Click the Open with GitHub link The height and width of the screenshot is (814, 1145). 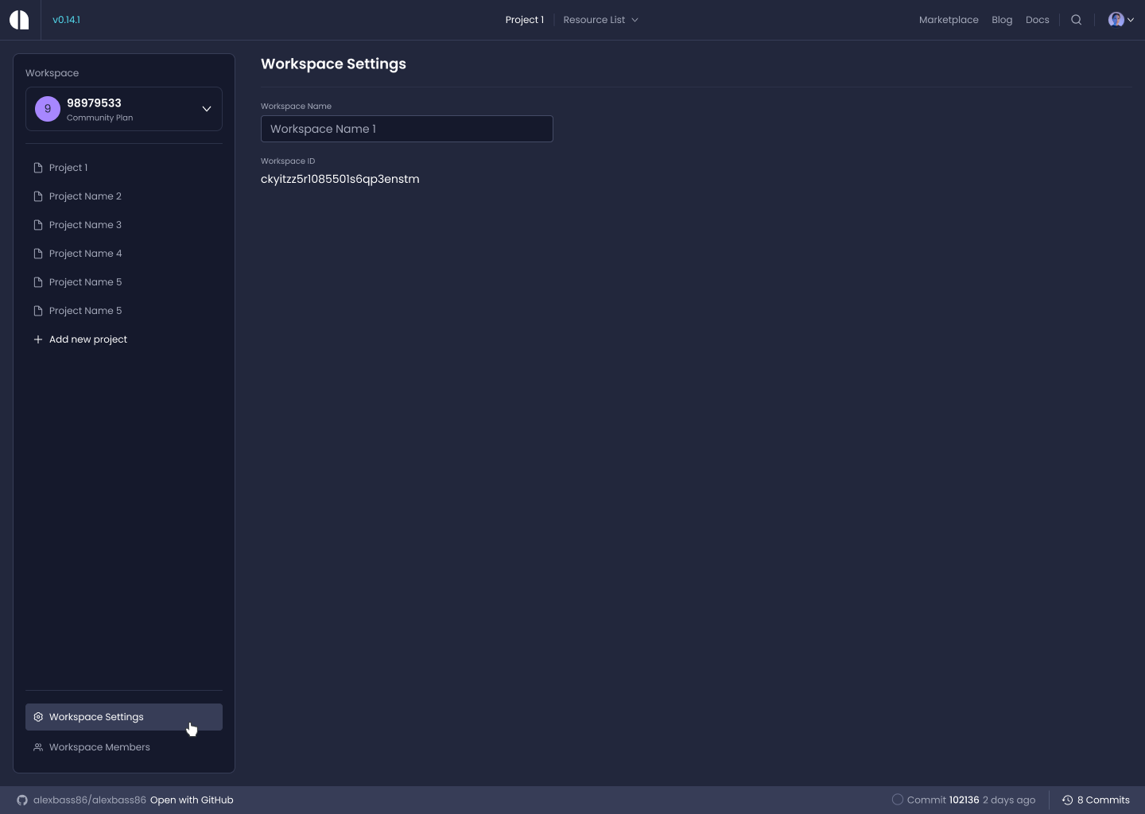click(x=191, y=800)
